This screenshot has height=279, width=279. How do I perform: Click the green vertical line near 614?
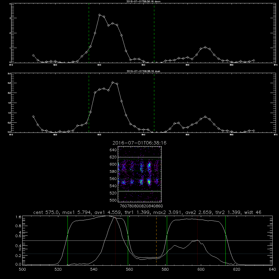tap(225, 240)
